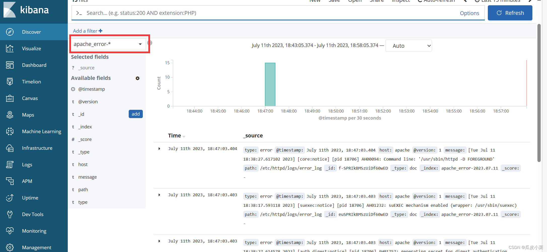
Task: Open search Options link
Action: click(469, 13)
